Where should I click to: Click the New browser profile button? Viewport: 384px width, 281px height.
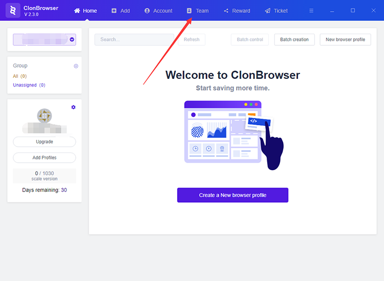click(345, 39)
